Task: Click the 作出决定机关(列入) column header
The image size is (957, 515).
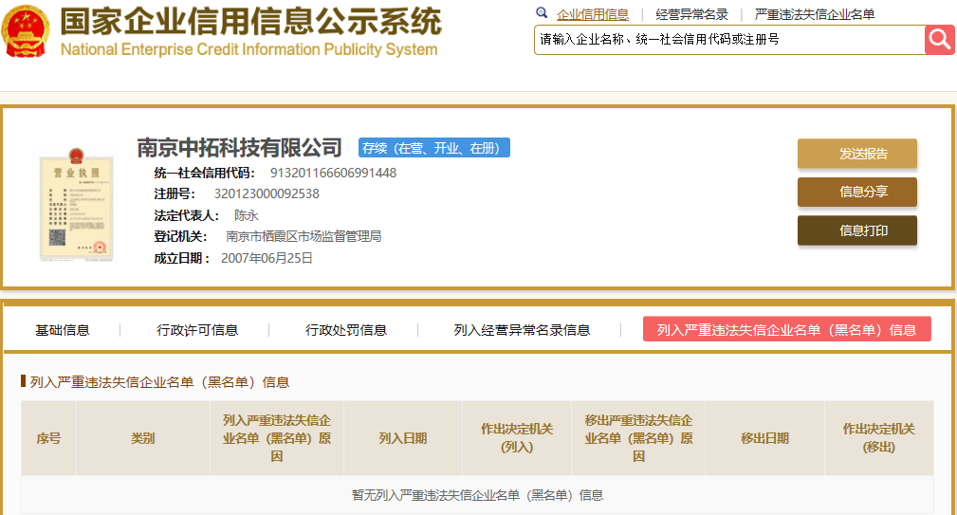Action: [x=517, y=438]
